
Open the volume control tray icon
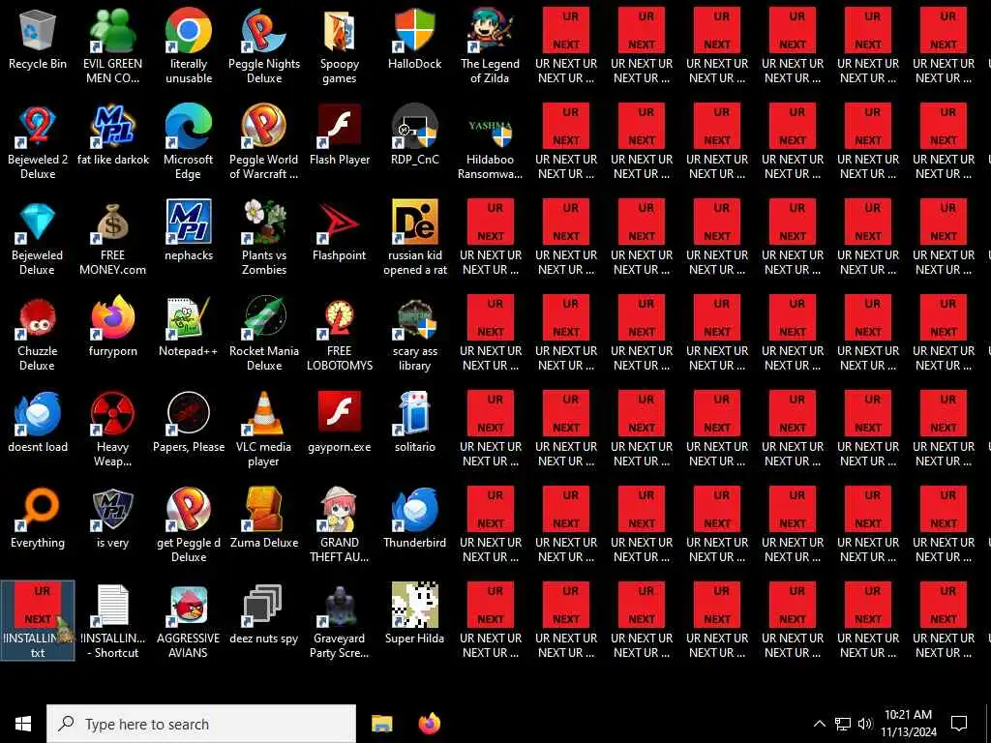tap(865, 724)
